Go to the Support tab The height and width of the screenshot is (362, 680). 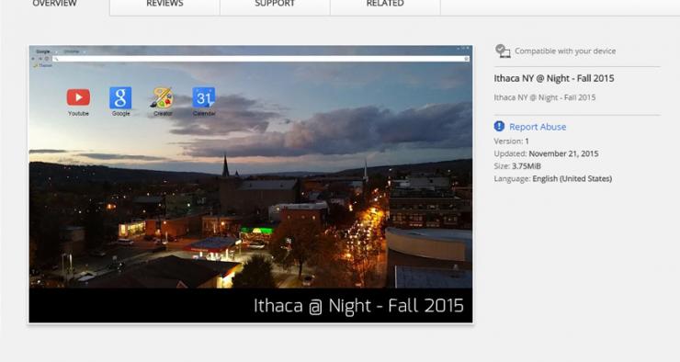[x=275, y=5]
